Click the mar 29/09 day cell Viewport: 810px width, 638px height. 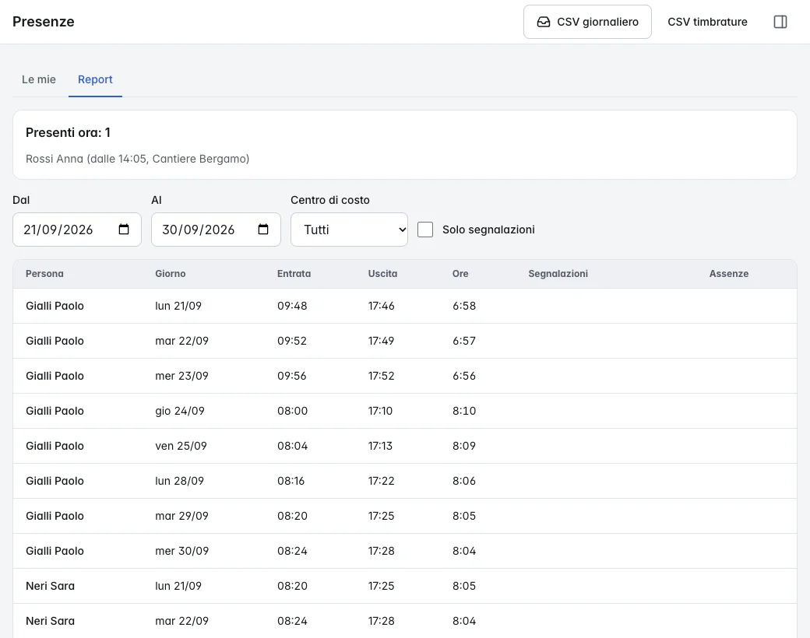(181, 517)
